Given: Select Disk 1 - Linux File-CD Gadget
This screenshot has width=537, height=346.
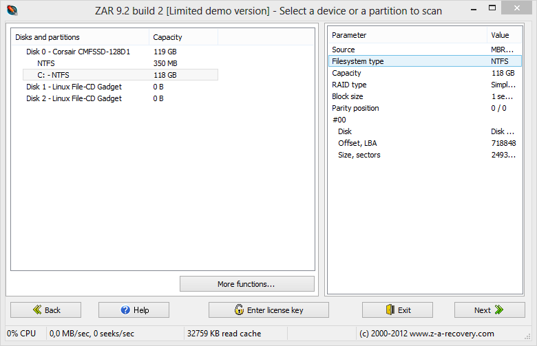Looking at the screenshot, I should click(74, 87).
